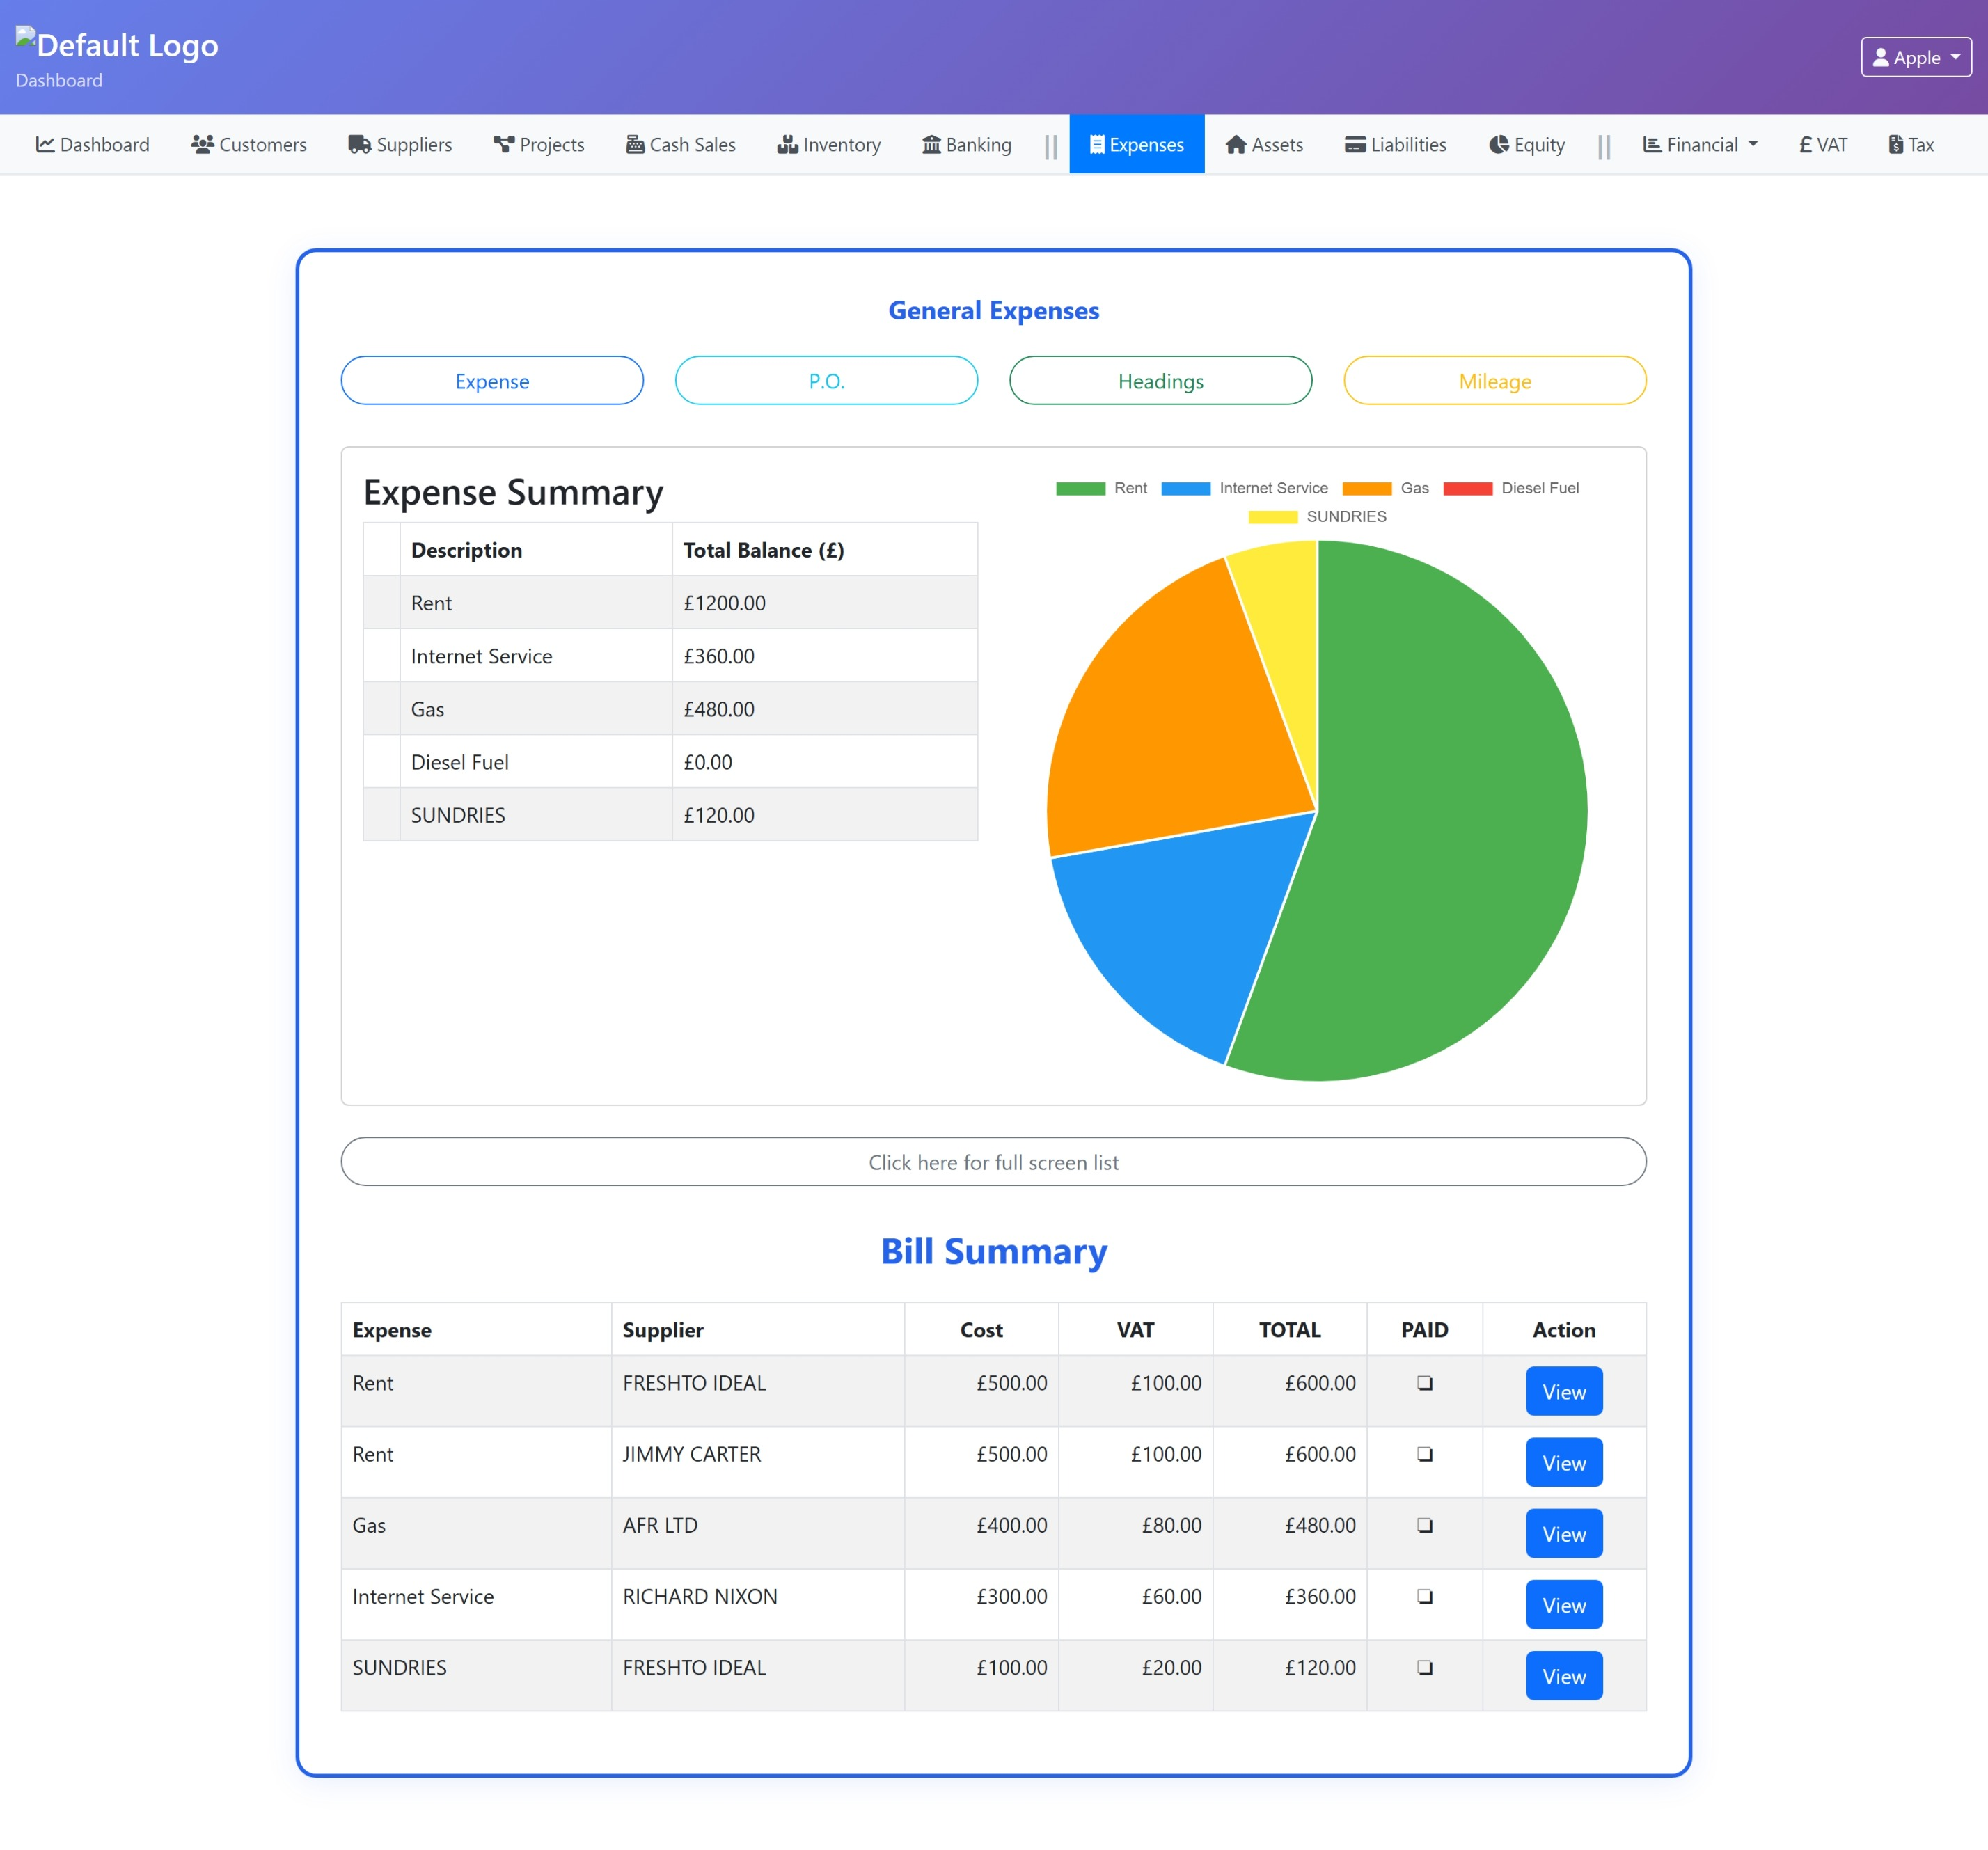This screenshot has width=1988, height=1850.
Task: Click the Expense pill button
Action: pyautogui.click(x=492, y=380)
